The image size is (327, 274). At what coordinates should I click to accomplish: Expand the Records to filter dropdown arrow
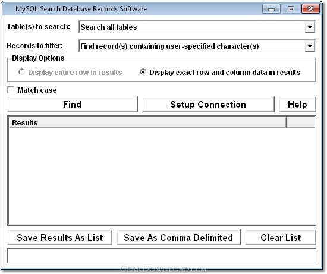click(310, 46)
